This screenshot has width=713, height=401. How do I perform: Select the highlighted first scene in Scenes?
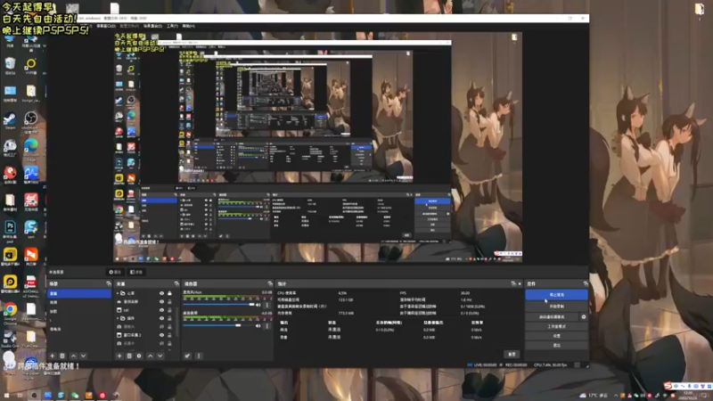coord(79,294)
